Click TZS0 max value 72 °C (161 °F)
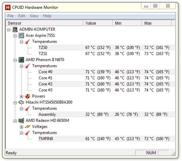The width and height of the screenshot is (182, 161). coord(157,47)
